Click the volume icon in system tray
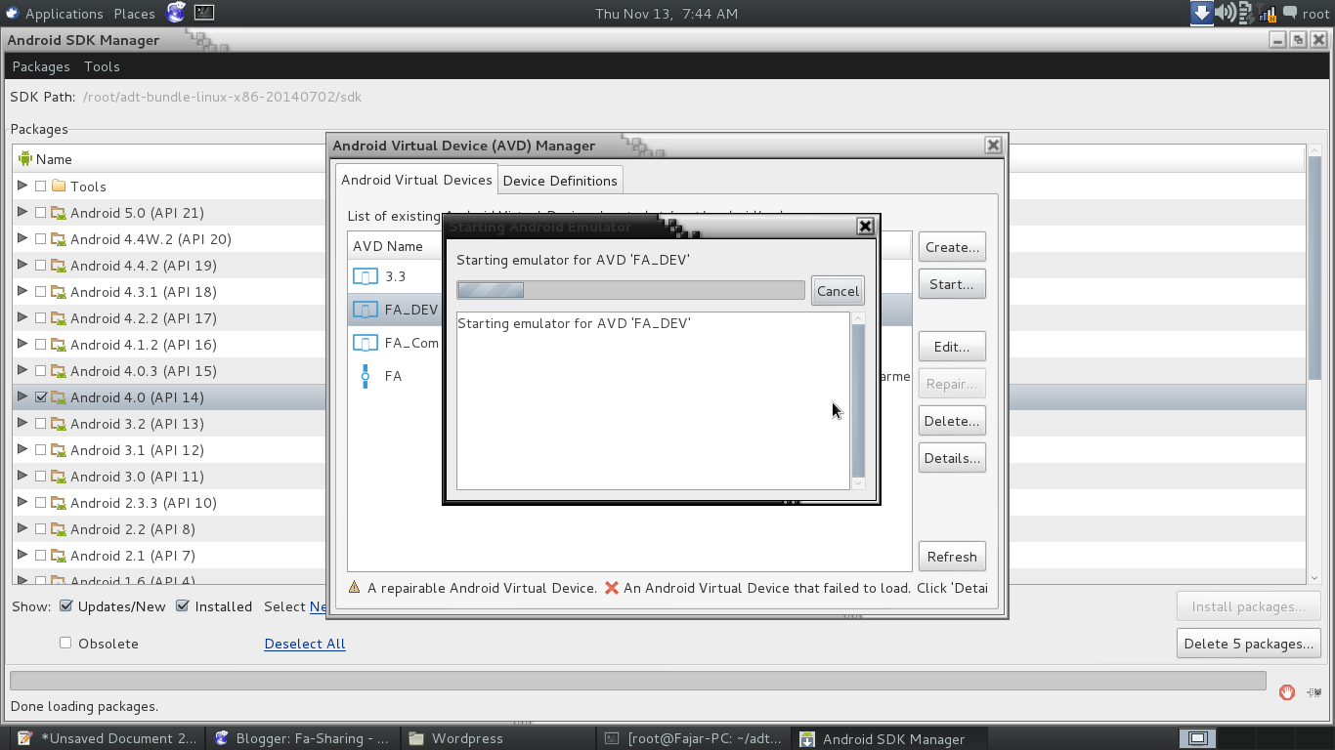Viewport: 1335px width, 750px height. click(1225, 14)
